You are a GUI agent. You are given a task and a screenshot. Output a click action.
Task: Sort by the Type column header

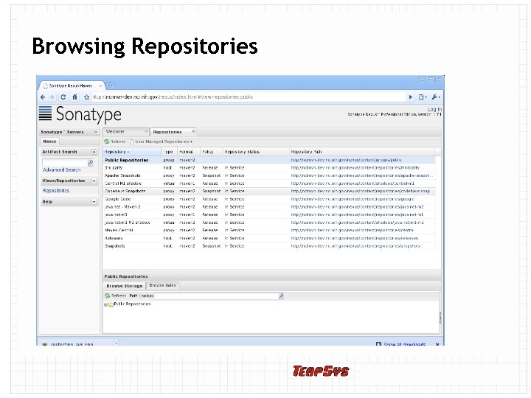(170, 152)
